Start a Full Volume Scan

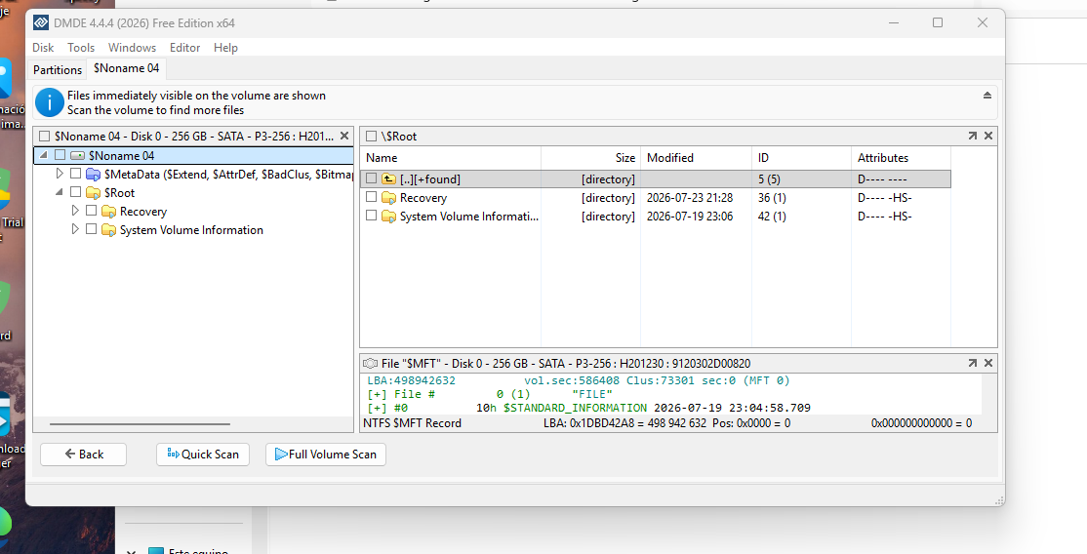(x=326, y=455)
